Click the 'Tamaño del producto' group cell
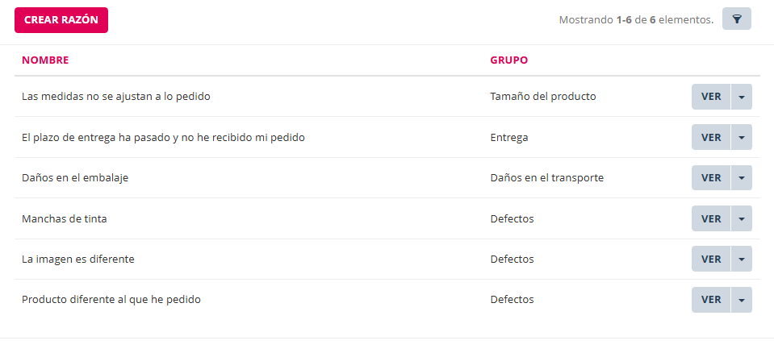This screenshot has width=774, height=353. point(542,97)
